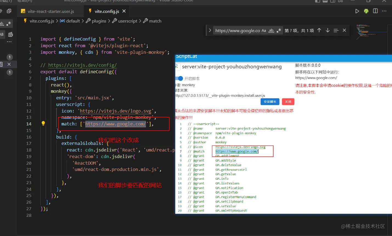Run the code with the play icon
The width and height of the screenshot is (392, 236).
coord(357,11)
